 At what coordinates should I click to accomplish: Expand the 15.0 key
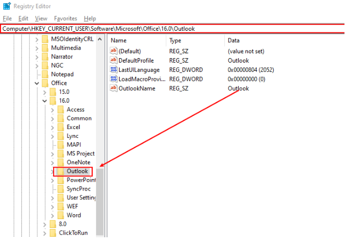tap(44, 92)
